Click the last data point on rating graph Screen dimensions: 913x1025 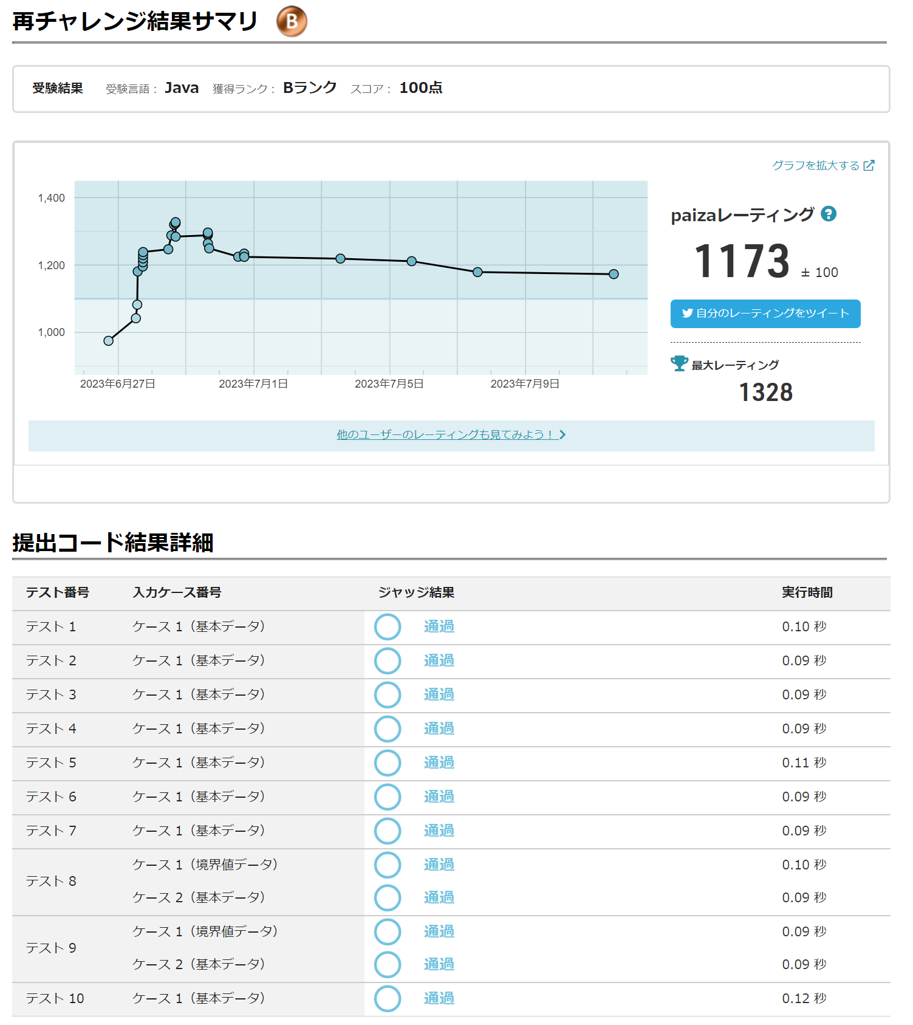point(614,274)
